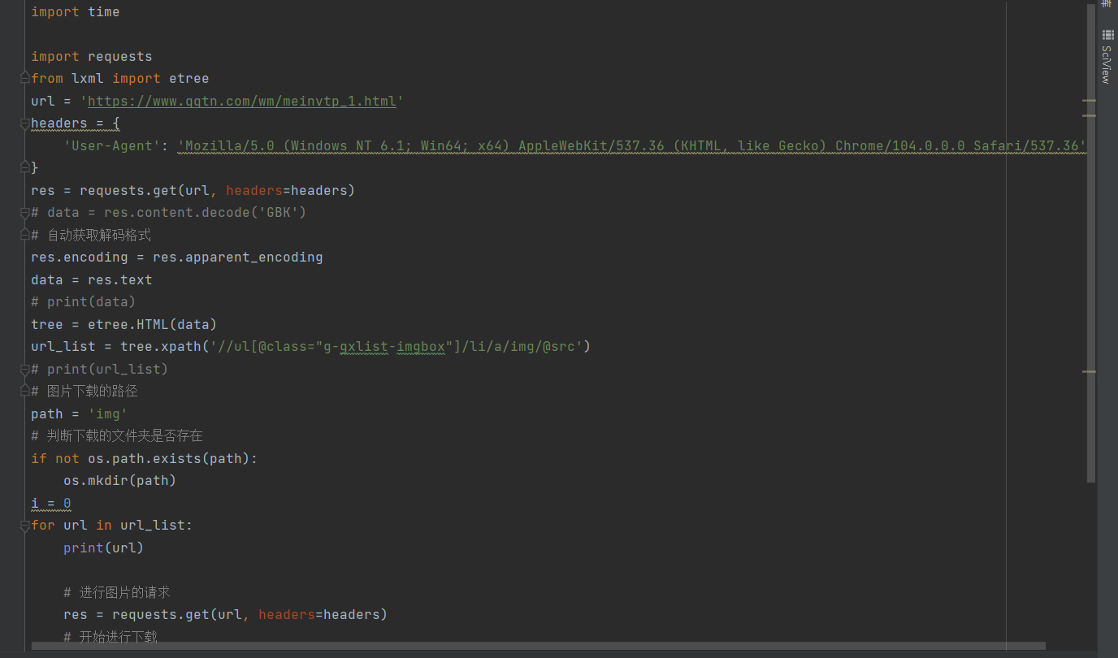
Task: Collapse the 'for url in url_list' loop
Action: 25,526
